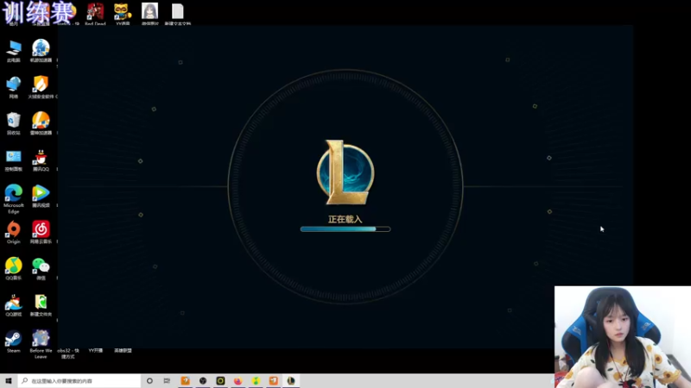Focus the taskbar search box
Image resolution: width=691 pixels, height=388 pixels.
pyautogui.click(x=79, y=380)
